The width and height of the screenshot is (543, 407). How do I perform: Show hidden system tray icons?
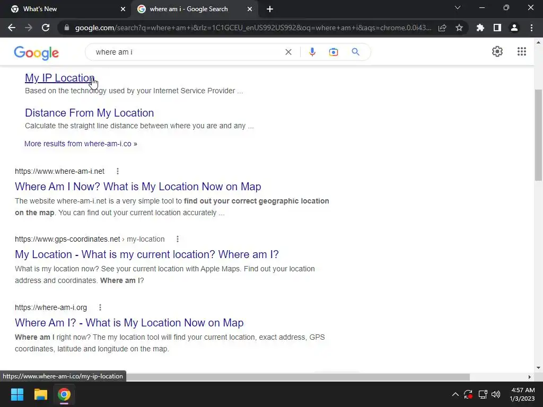point(456,394)
